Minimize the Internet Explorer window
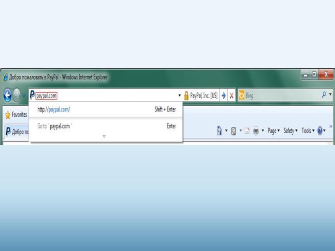The width and height of the screenshot is (335, 251). 306,75
